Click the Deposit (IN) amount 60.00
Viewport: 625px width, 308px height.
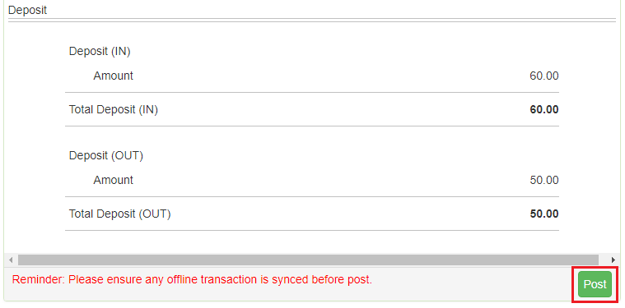tap(544, 76)
